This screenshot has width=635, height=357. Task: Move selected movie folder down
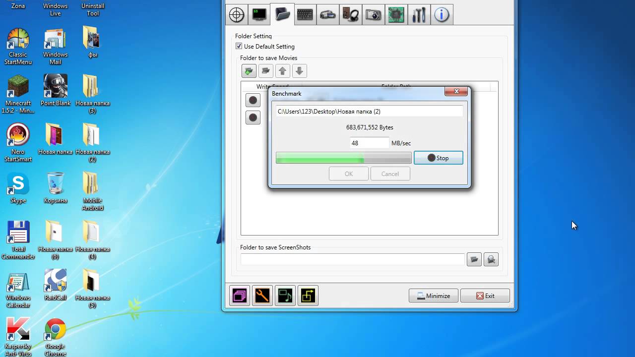pyautogui.click(x=300, y=71)
